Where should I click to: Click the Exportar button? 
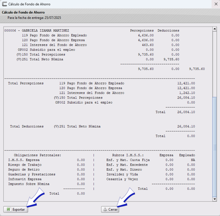pyautogui.click(x=16, y=209)
